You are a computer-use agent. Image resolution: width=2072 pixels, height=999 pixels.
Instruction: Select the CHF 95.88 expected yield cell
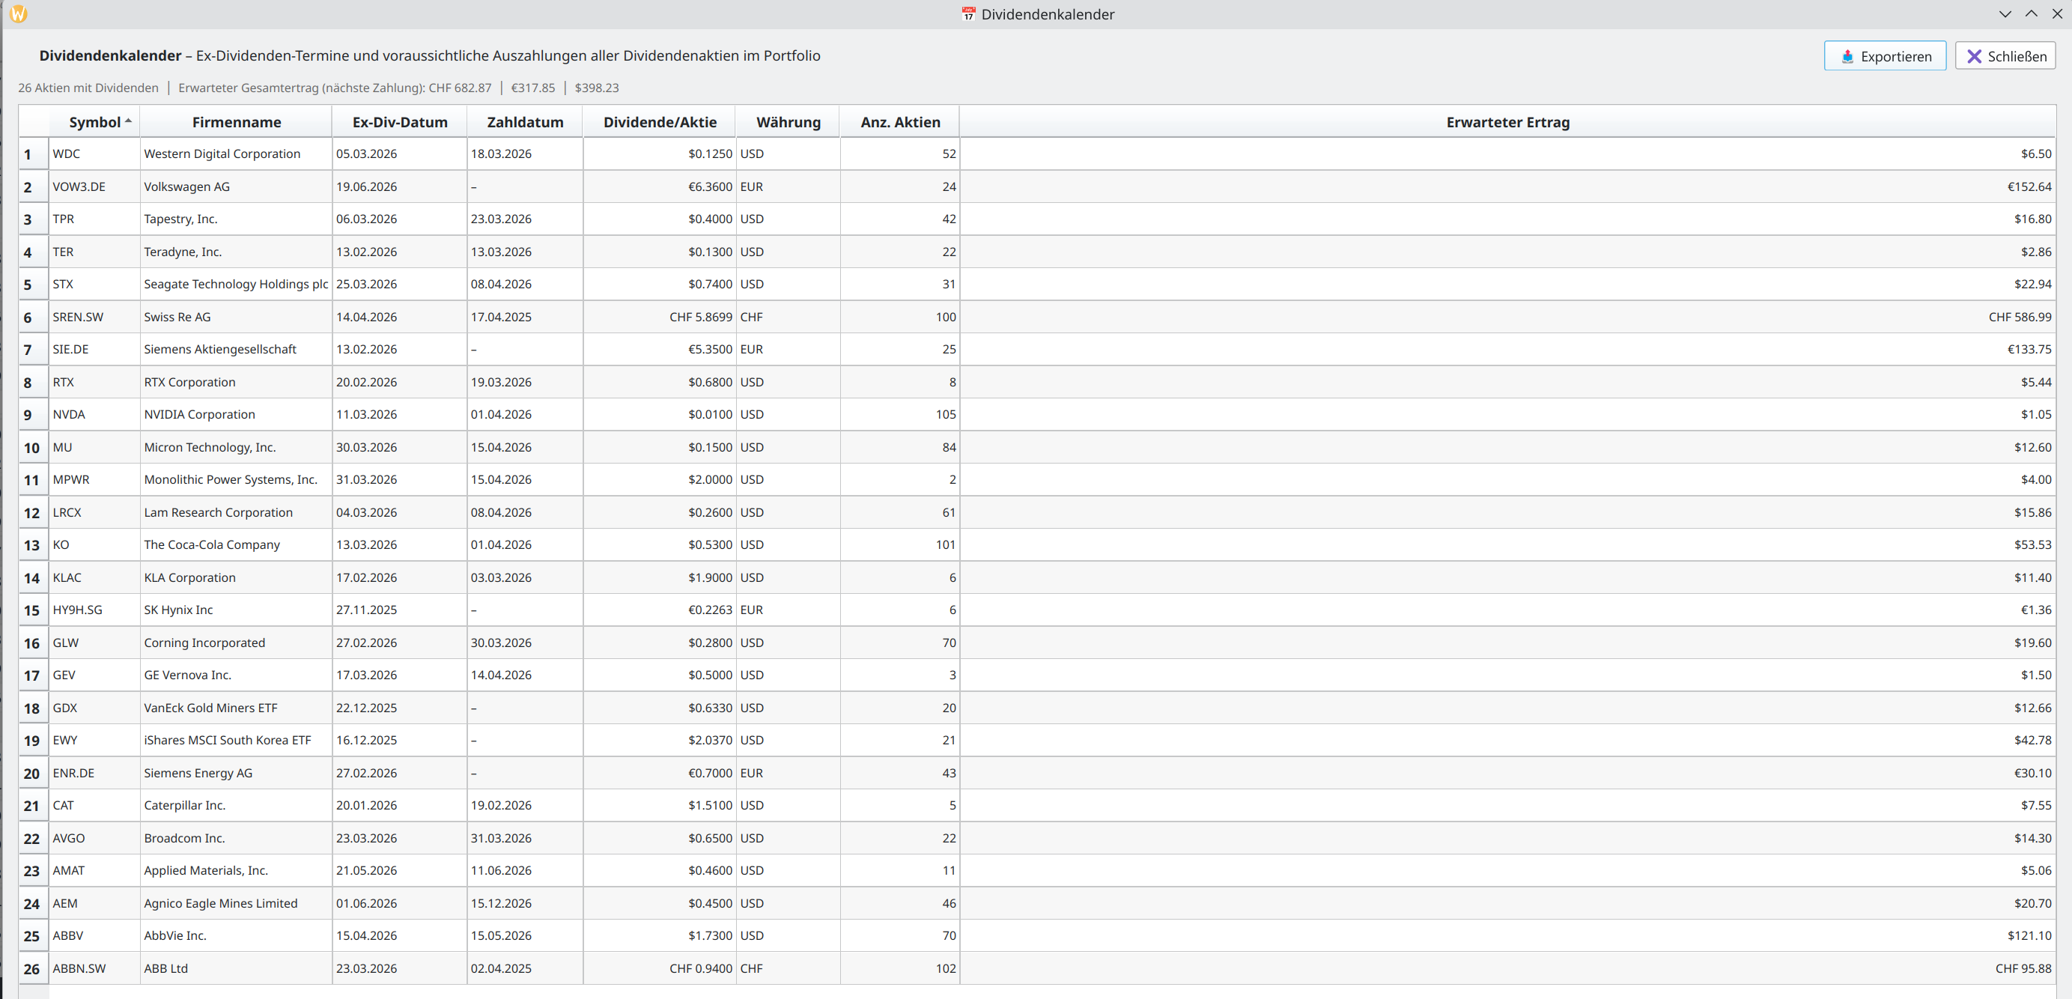point(1507,968)
